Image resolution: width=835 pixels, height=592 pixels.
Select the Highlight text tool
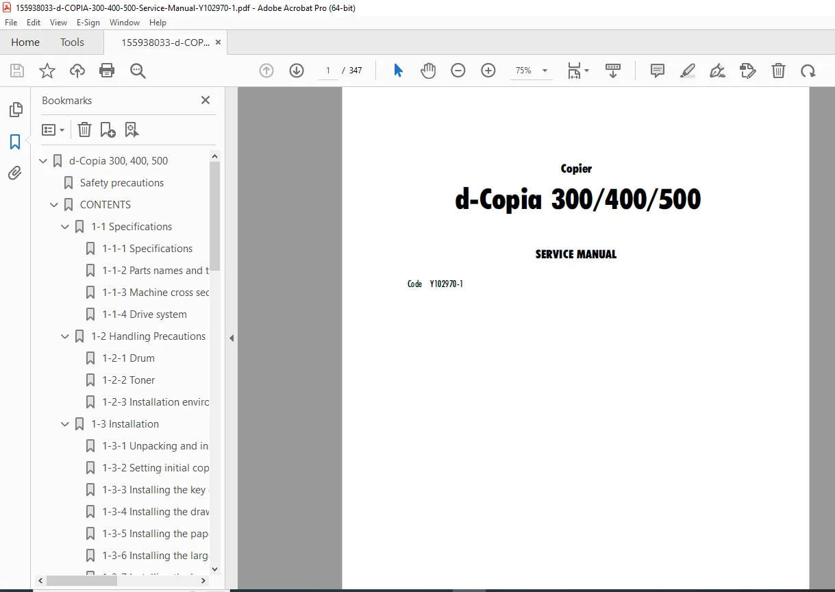[x=688, y=71]
